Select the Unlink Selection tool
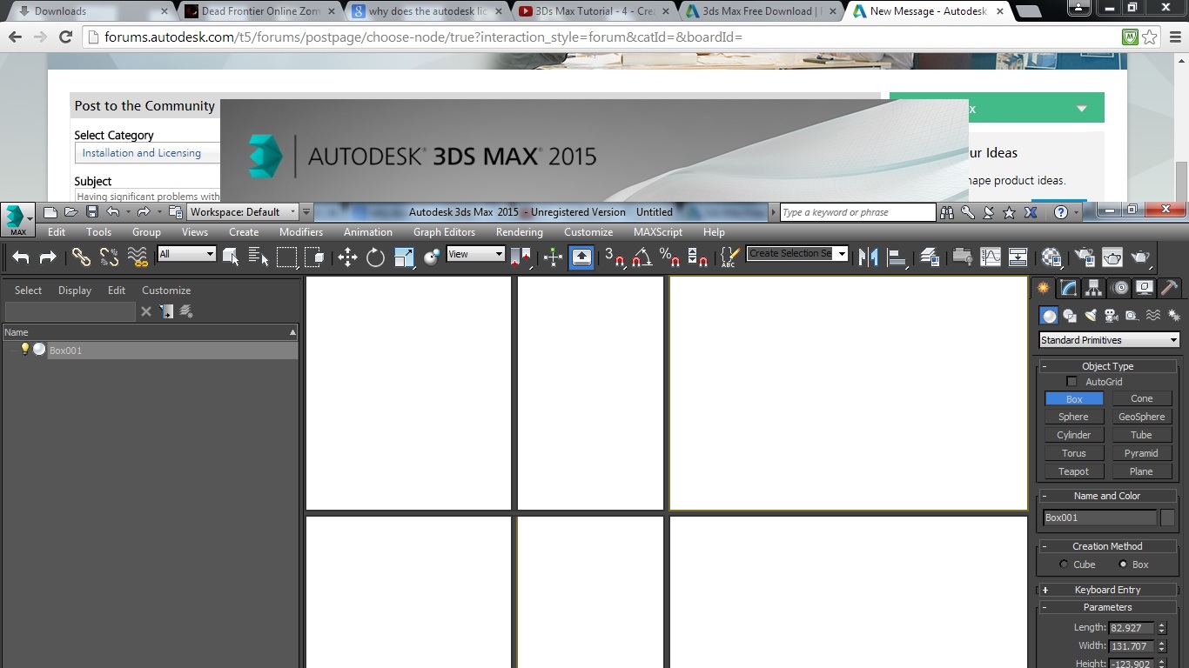This screenshot has width=1189, height=668. [x=109, y=257]
